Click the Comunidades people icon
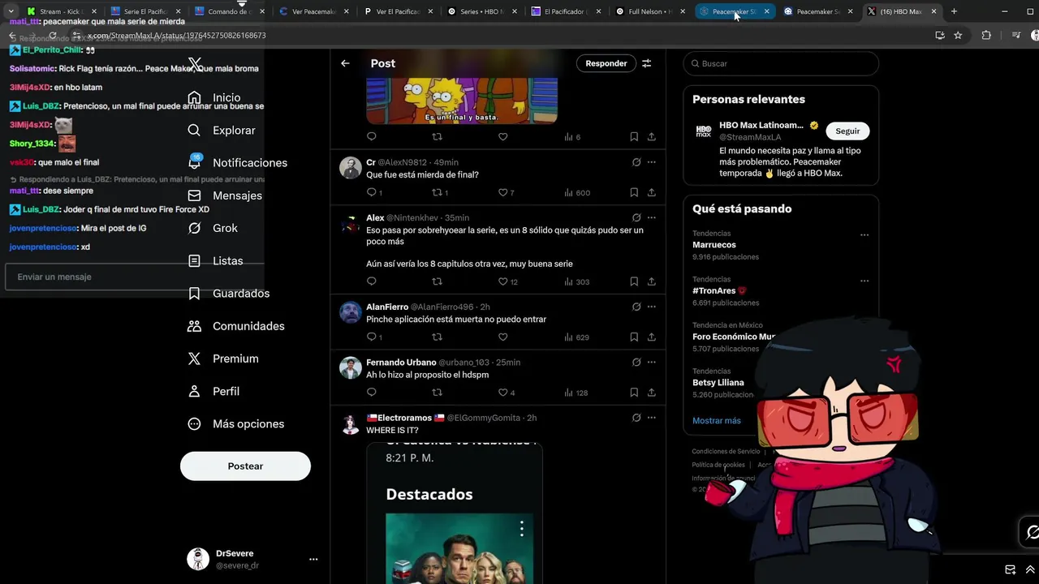1039x584 pixels. 194,325
